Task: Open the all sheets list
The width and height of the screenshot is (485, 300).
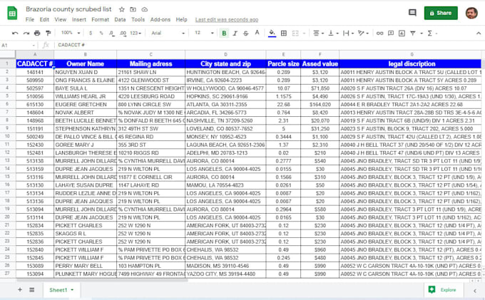Action: [31, 290]
